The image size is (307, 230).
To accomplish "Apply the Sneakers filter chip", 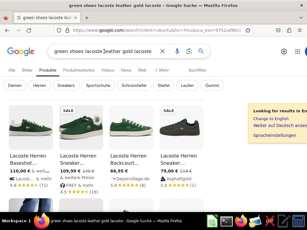I will click(x=66, y=85).
